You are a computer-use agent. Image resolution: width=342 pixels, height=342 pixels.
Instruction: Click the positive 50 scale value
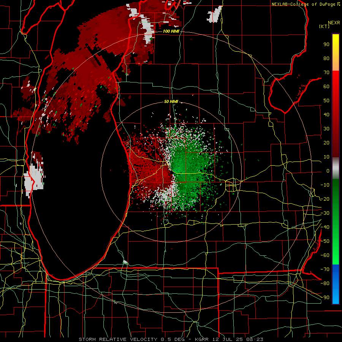coord(326,101)
